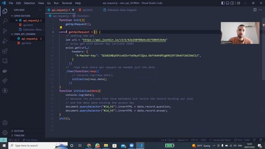This screenshot has height=149, width=265.
Task: Expand the OUTLINE section
Action: pos(19,131)
